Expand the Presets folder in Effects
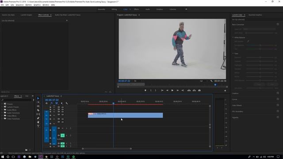The image size is (283, 159). [x=2, y=104]
